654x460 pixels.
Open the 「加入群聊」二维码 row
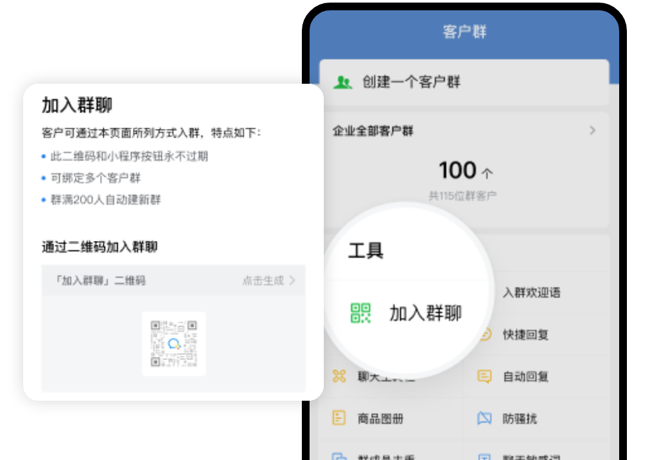click(173, 280)
